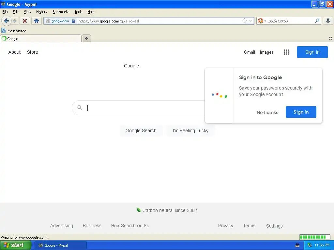
Task: Open the File menu
Action: pos(5,12)
